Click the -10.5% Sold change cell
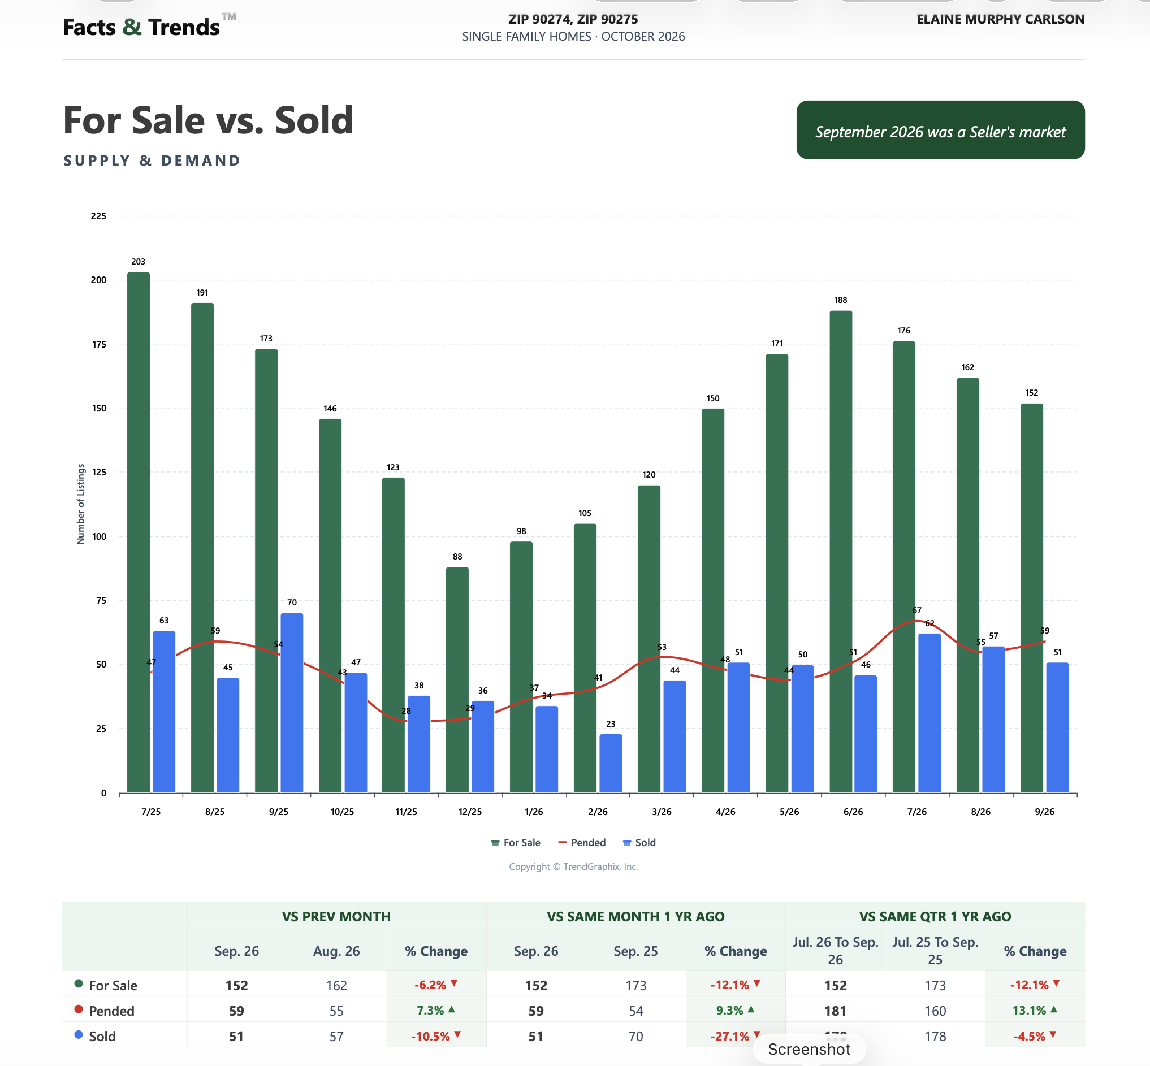The height and width of the screenshot is (1066, 1150). tap(436, 1035)
